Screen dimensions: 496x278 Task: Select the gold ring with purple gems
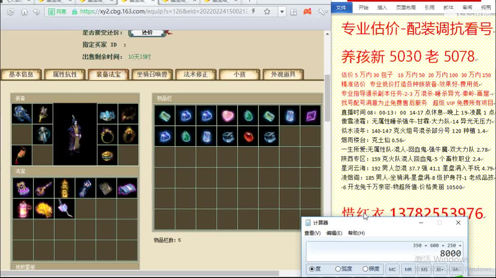[x=108, y=135]
